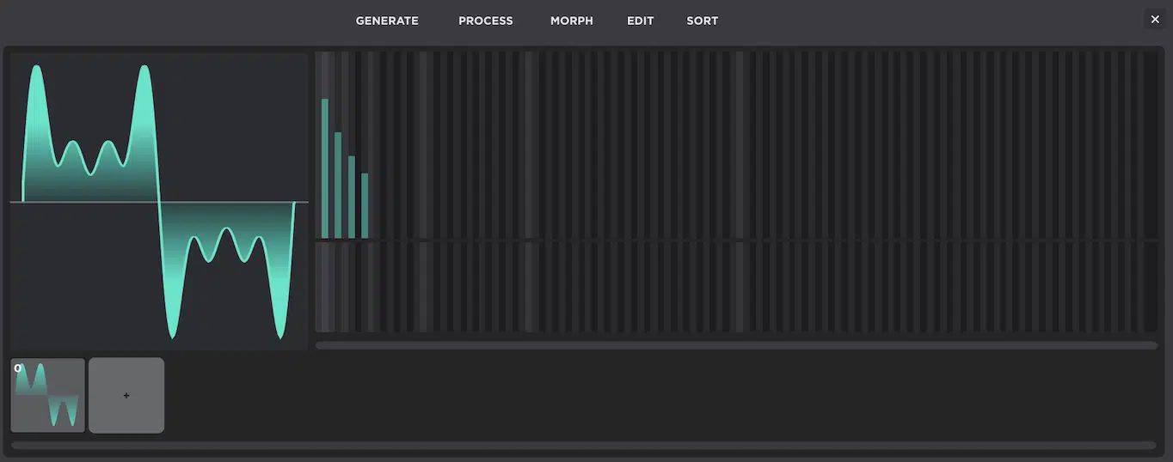Expand the MORPH menu

571,21
